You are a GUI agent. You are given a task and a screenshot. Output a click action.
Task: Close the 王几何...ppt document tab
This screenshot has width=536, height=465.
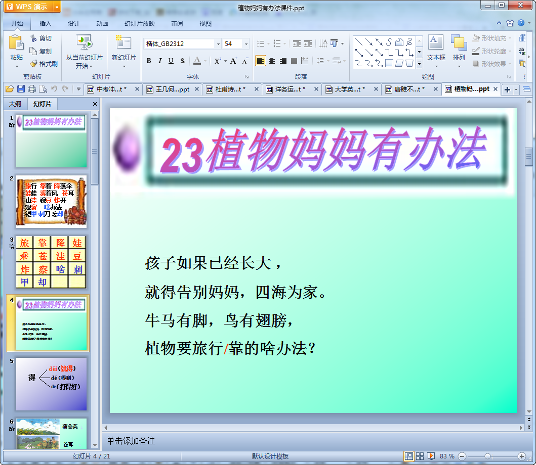coord(197,89)
